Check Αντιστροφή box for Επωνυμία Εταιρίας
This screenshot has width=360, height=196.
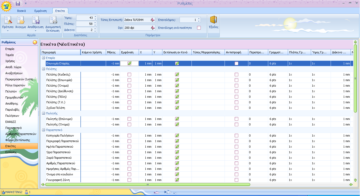(x=236, y=63)
